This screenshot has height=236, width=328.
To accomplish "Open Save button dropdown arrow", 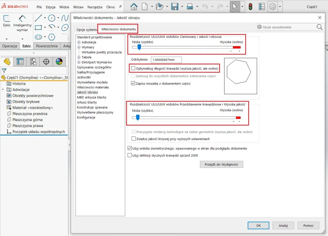I will click(182, 7).
